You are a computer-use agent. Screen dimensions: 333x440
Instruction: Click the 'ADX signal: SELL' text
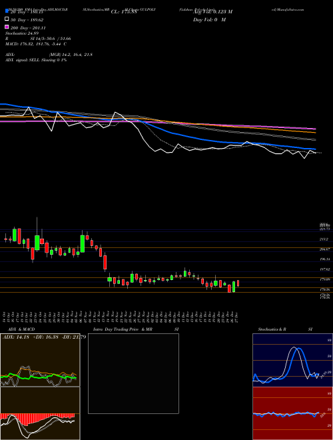(36, 60)
